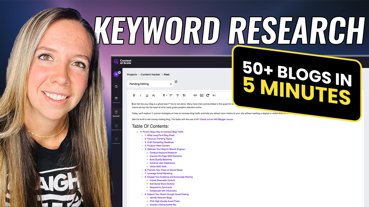Open '9. Expand Your Reach through Guest Posting'

(x=167, y=194)
